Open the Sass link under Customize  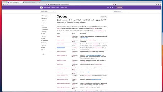[x=43, y=22]
